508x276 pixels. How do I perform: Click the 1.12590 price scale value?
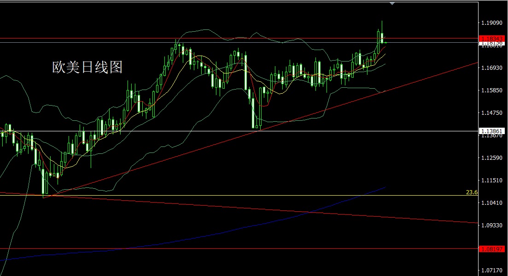click(491, 158)
